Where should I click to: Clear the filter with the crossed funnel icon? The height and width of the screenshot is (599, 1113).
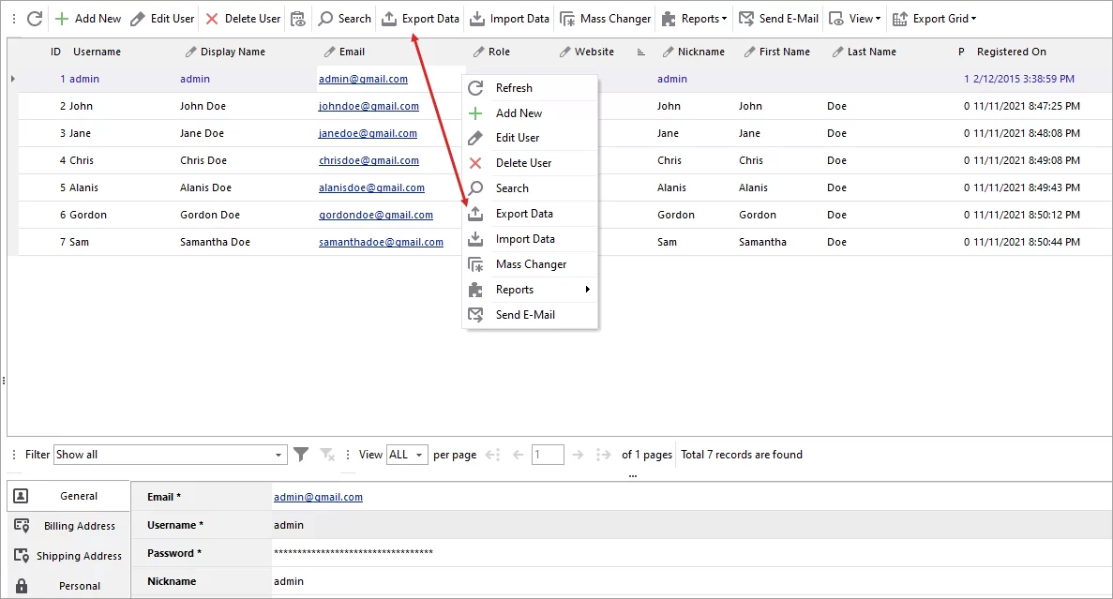(x=326, y=454)
